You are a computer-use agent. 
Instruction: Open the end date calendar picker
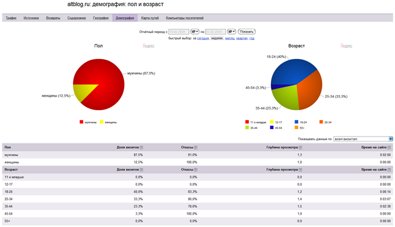(x=231, y=31)
